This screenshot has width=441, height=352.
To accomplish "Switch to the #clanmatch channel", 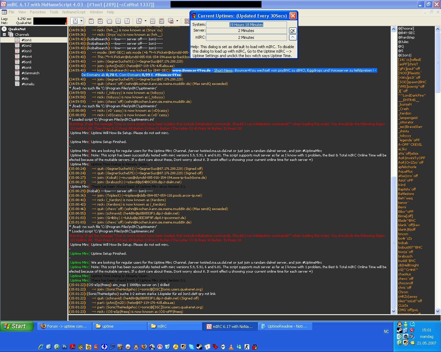I will (30, 73).
